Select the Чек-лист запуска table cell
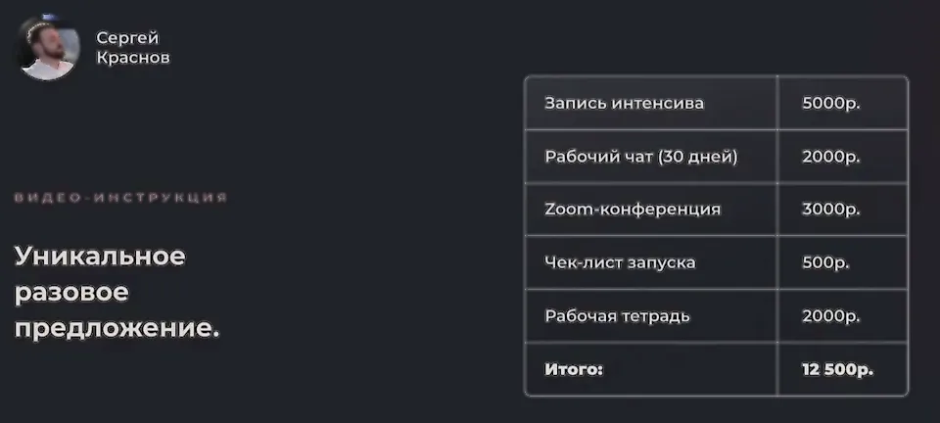The height and width of the screenshot is (423, 940). (x=620, y=262)
